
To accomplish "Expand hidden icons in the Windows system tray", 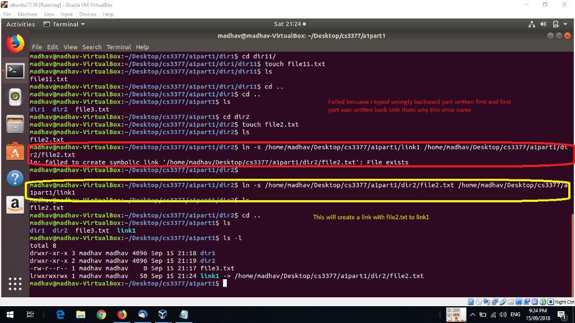I will tap(472, 315).
